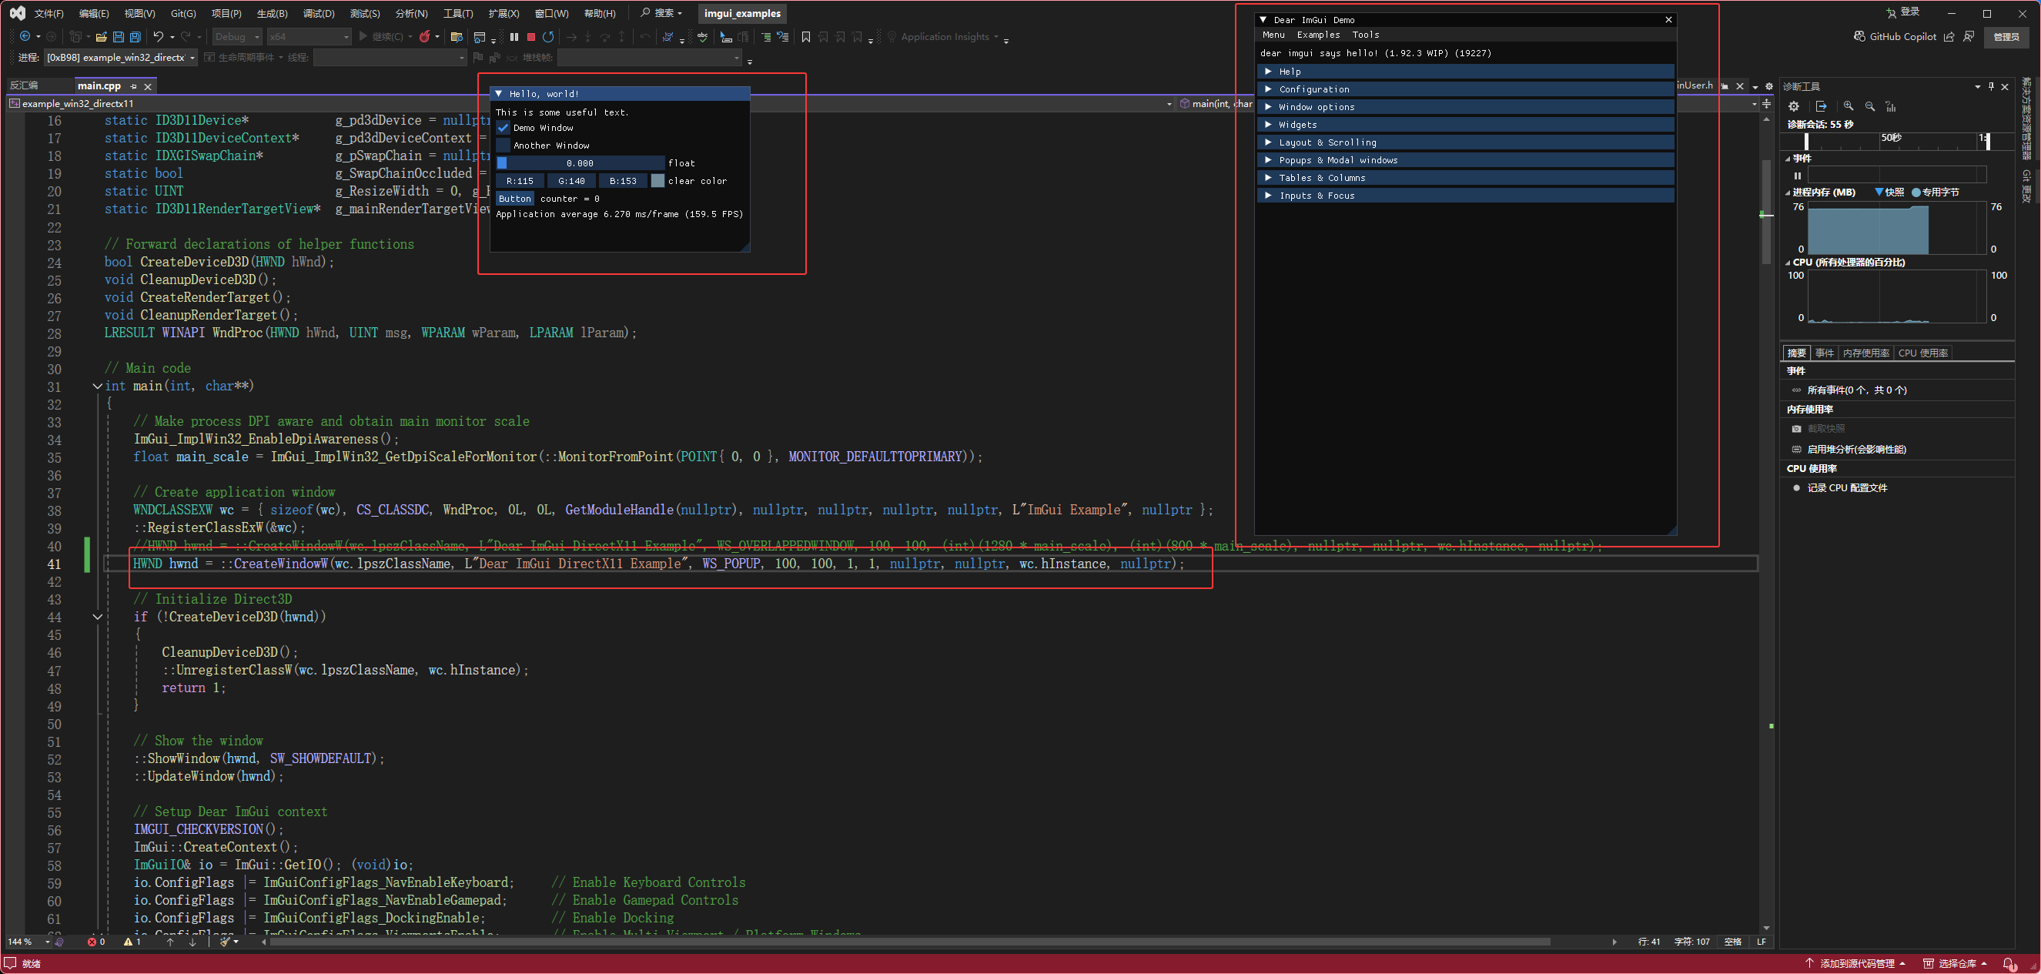This screenshot has width=2041, height=974.
Task: Open Tools menu in ImGui Demo
Action: click(1365, 35)
